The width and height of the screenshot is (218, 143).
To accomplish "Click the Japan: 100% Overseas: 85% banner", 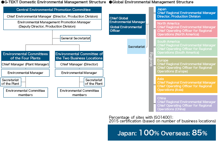I will click(x=162, y=133).
